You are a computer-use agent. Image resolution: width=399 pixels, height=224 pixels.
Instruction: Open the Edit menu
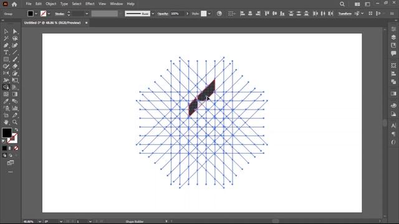(x=39, y=4)
